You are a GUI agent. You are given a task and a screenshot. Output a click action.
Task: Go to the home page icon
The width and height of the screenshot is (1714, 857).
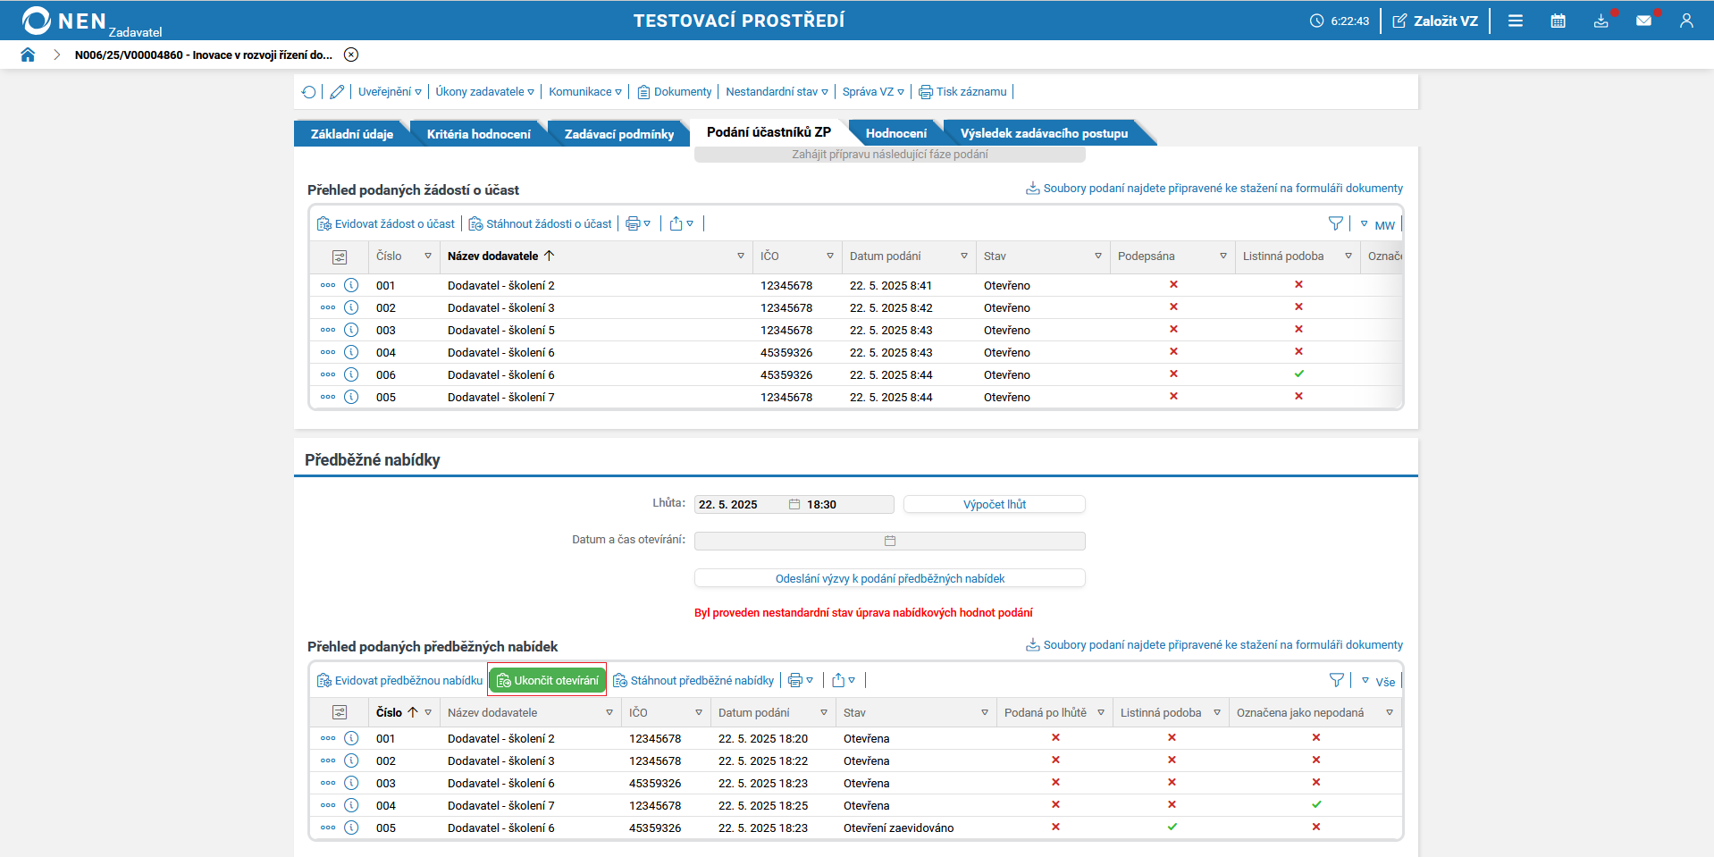pos(28,55)
